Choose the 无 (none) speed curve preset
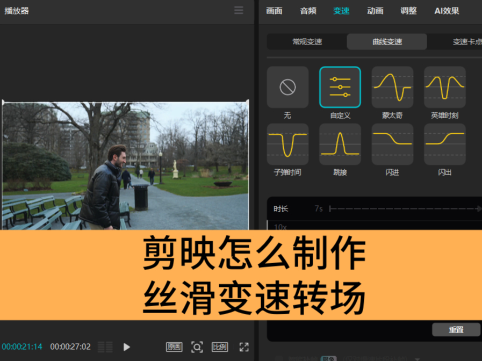The height and width of the screenshot is (361, 482). (x=287, y=87)
